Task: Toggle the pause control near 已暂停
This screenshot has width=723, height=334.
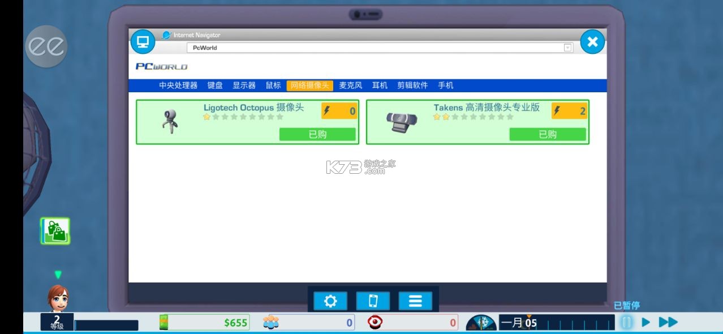Action: click(627, 322)
